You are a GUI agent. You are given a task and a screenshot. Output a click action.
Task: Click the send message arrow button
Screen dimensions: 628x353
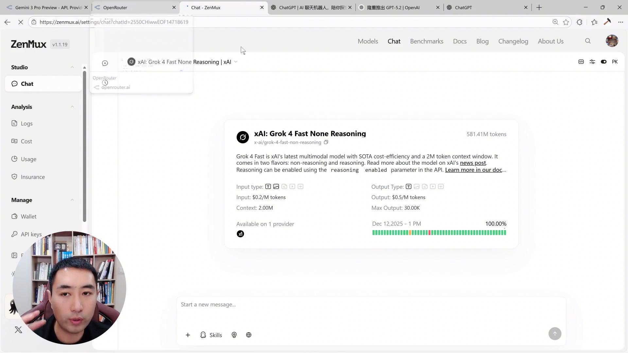[555, 334]
